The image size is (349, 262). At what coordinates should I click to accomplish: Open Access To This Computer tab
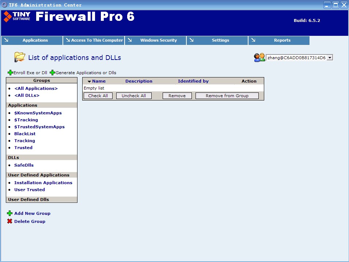[94, 40]
